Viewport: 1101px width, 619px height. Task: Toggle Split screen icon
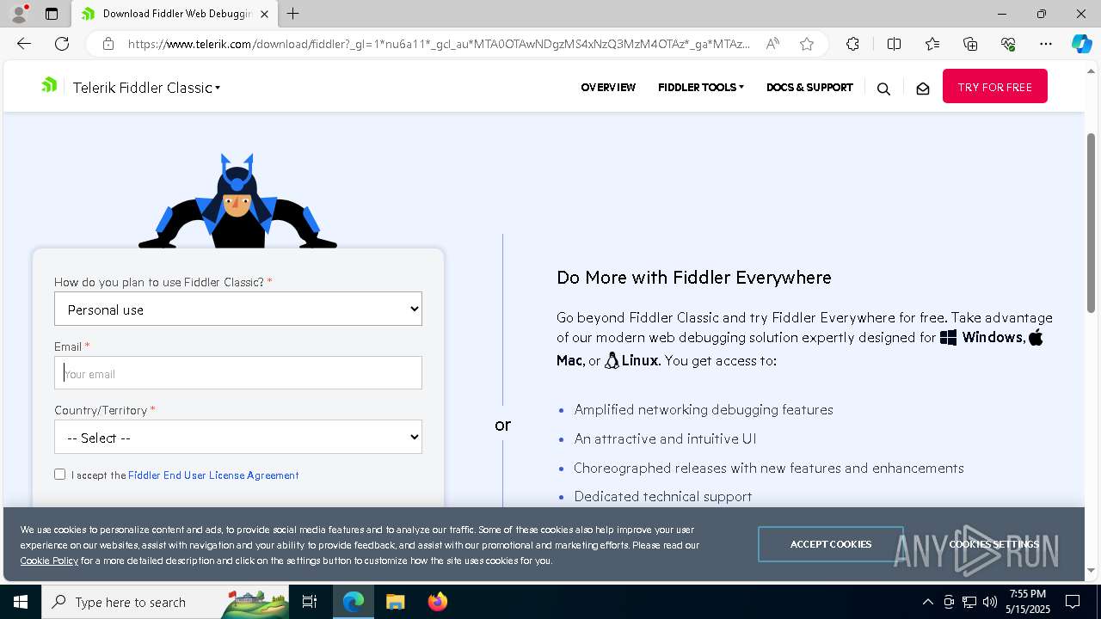[x=894, y=44]
